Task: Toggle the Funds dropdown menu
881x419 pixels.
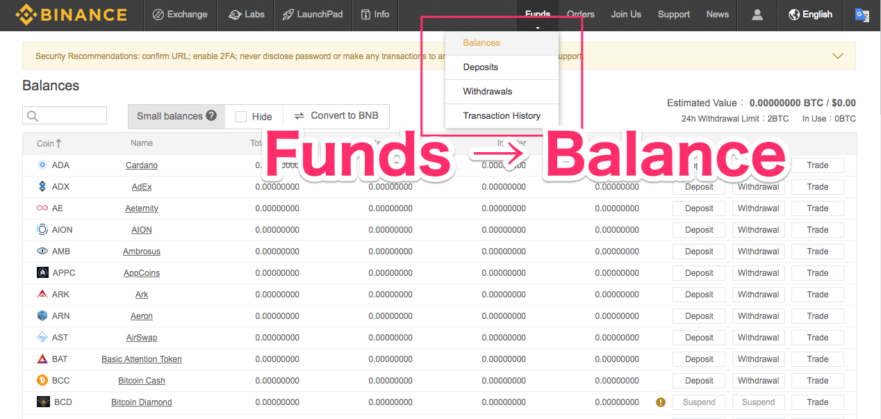Action: click(538, 15)
